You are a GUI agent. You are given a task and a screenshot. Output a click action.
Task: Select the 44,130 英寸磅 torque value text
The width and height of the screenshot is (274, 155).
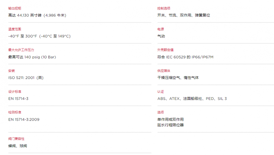[x=29, y=15]
